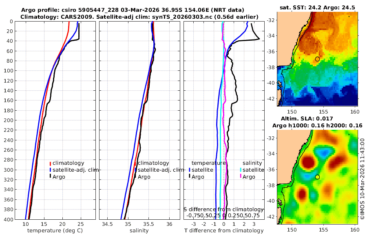Click the float position circle on SLA map
The height and width of the screenshot is (236, 367).
tap(317, 177)
